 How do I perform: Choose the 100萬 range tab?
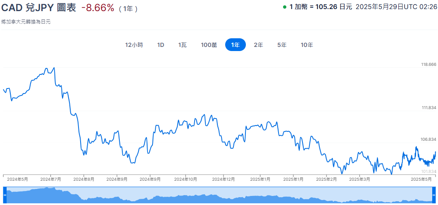209,45
